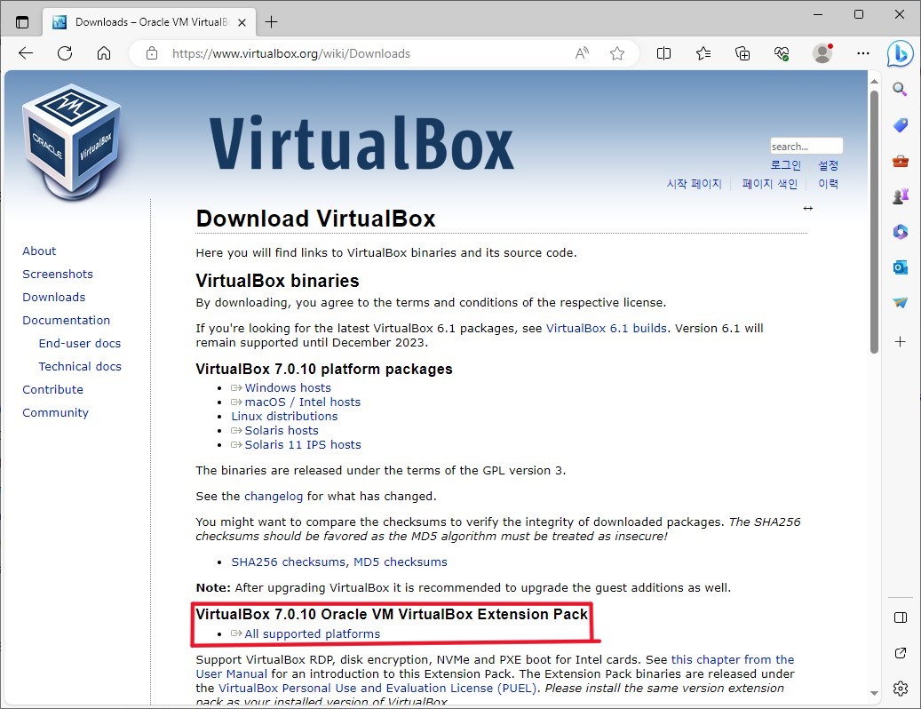Open the Favorites list icon
921x709 pixels.
703,53
